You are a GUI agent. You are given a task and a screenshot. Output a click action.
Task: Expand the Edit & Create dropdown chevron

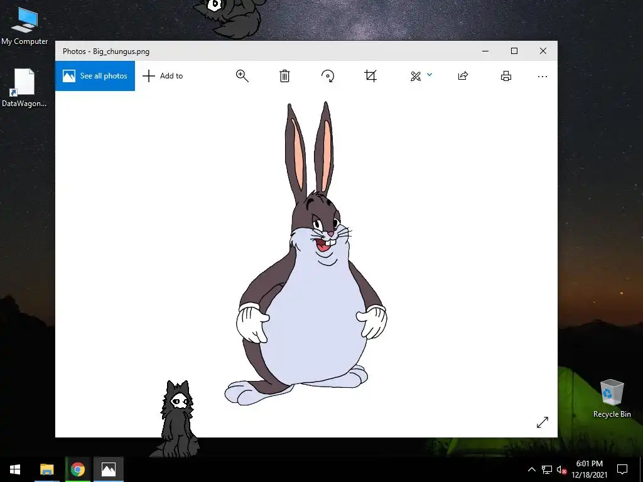tap(430, 75)
